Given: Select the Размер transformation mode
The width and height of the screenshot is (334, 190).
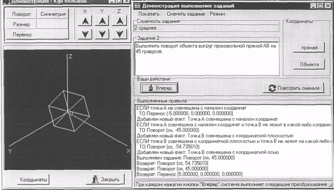Looking at the screenshot, I should [21, 24].
